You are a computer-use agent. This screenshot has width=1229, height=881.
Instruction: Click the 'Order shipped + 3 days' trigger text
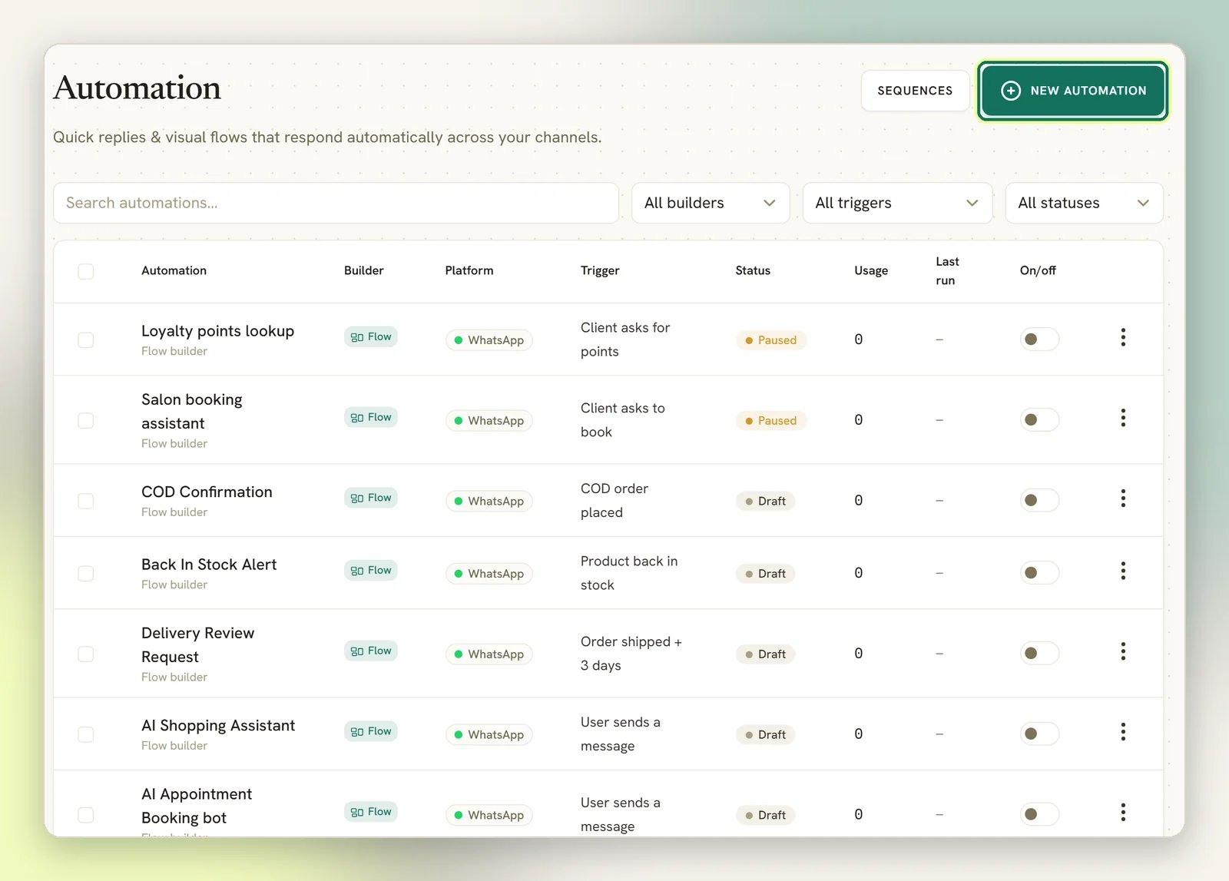(631, 654)
